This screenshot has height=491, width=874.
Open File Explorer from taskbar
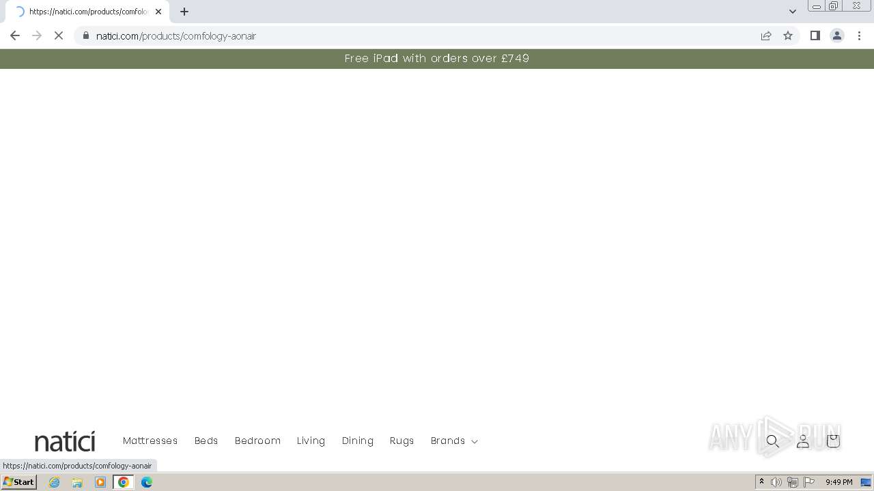coord(77,482)
